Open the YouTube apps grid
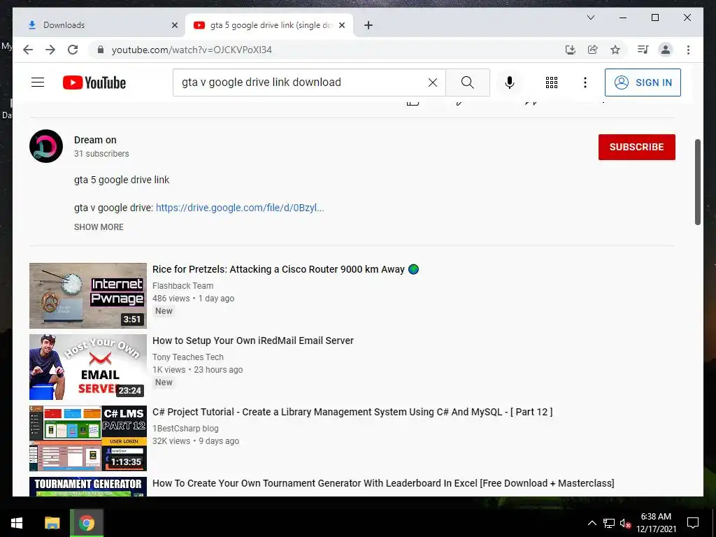Image resolution: width=716 pixels, height=537 pixels. click(552, 83)
